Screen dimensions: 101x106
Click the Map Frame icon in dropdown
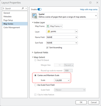pos(48,26)
